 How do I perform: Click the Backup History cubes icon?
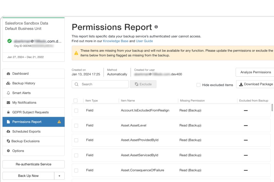pyautogui.click(x=8, y=83)
